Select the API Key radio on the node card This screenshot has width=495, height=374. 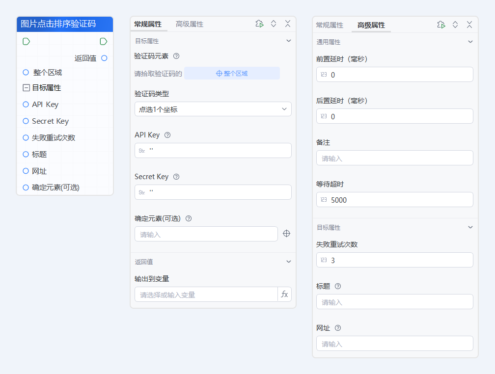pyautogui.click(x=25, y=104)
